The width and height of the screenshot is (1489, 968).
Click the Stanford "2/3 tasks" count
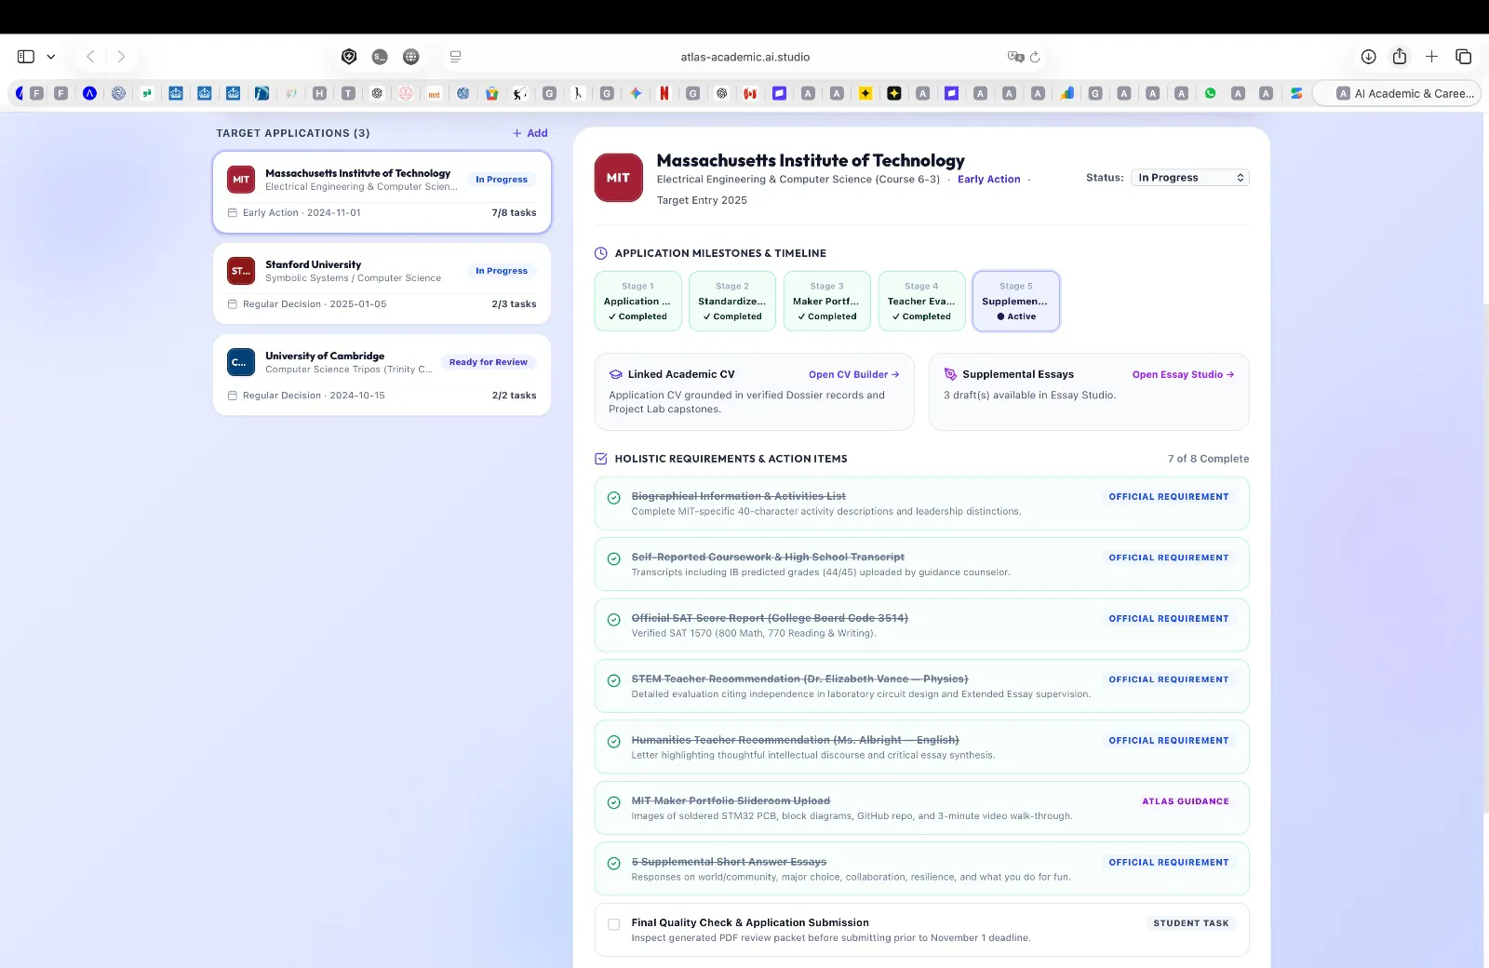514,304
